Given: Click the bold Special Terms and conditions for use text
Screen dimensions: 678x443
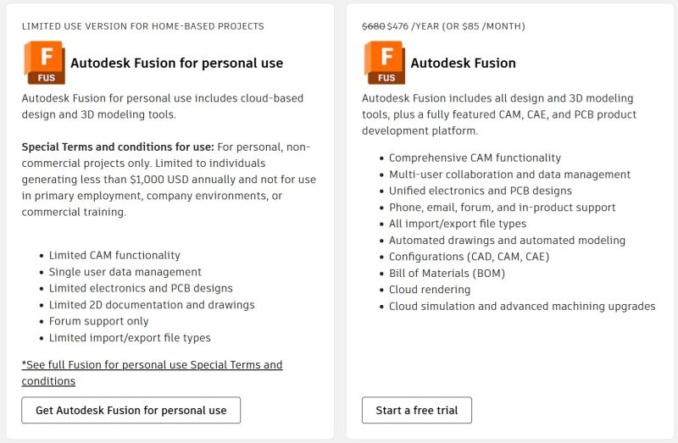Looking at the screenshot, I should tap(118, 147).
